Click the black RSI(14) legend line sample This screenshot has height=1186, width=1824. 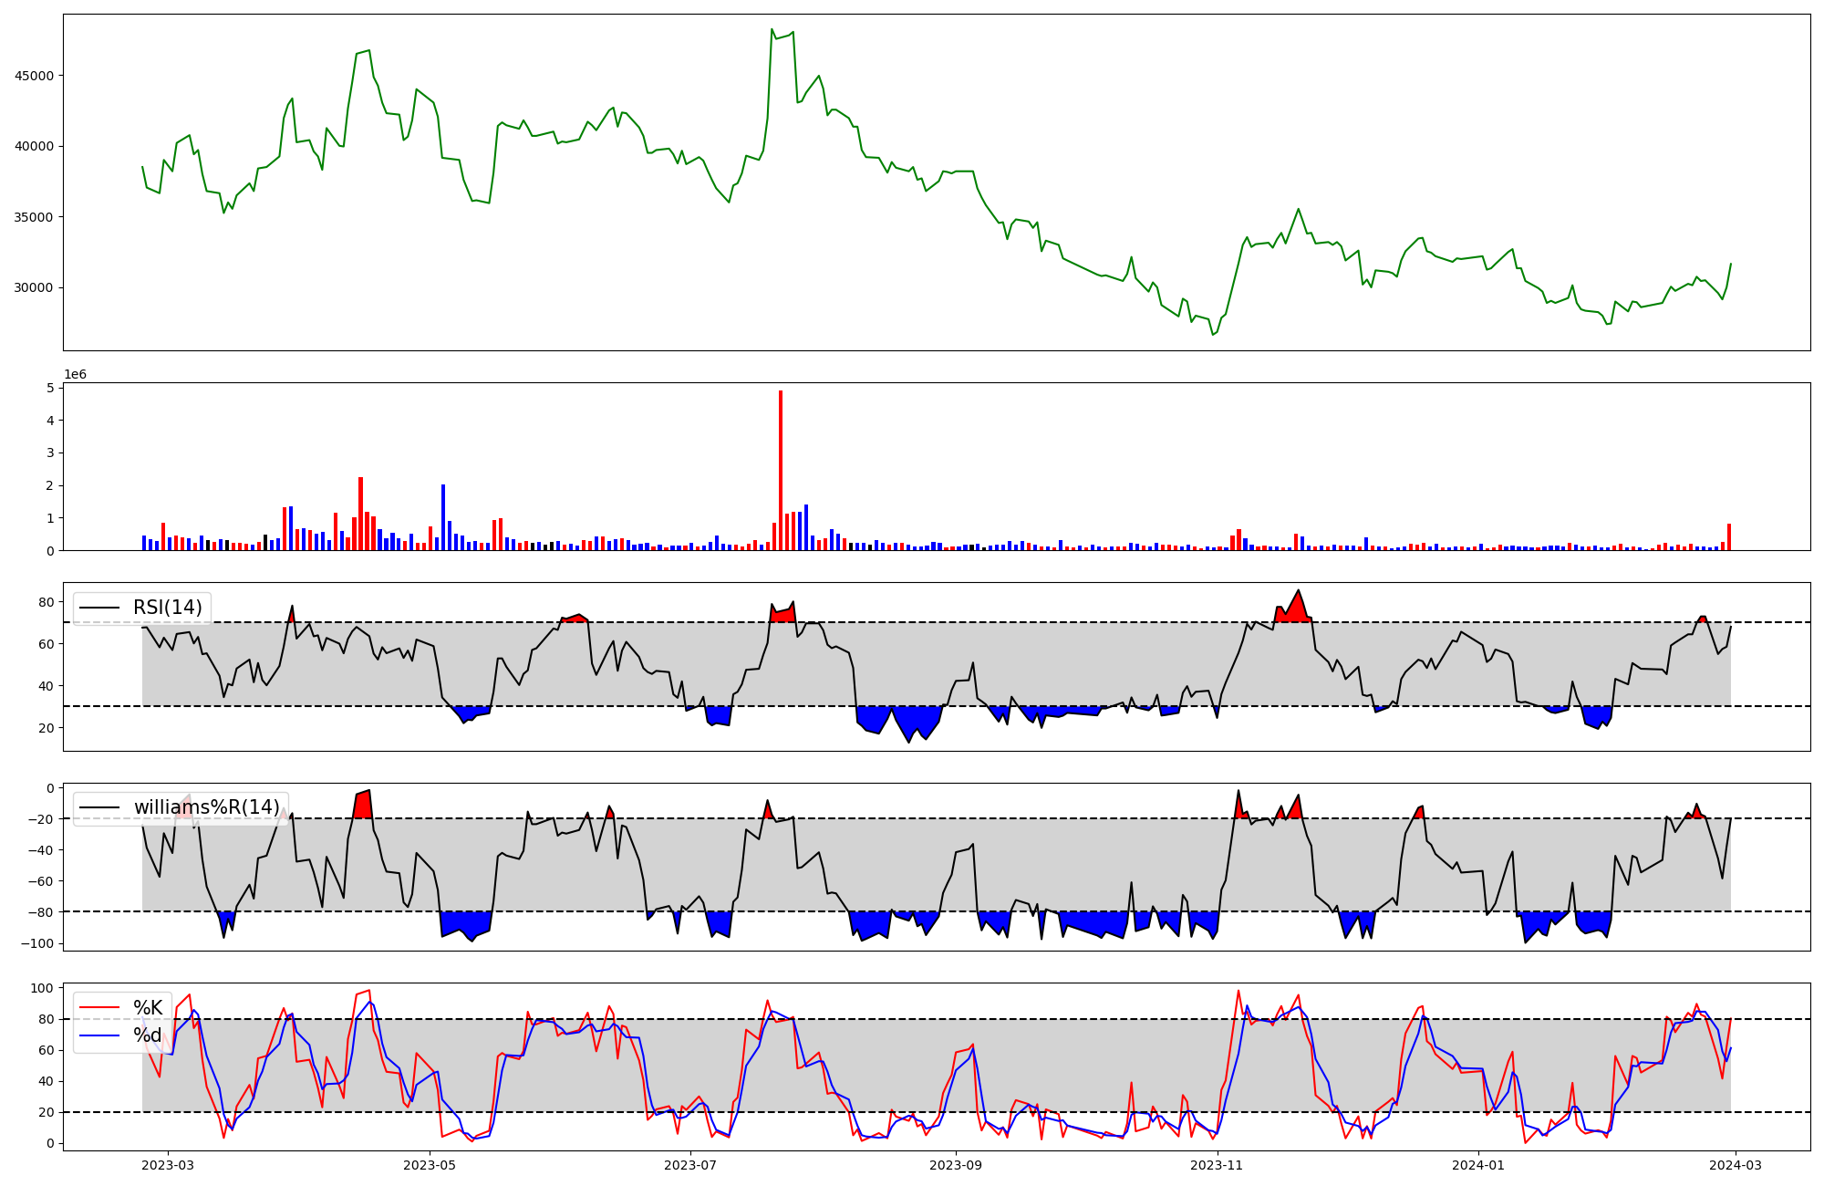coord(100,608)
